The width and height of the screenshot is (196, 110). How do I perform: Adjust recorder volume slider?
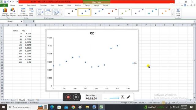[x=114, y=98]
